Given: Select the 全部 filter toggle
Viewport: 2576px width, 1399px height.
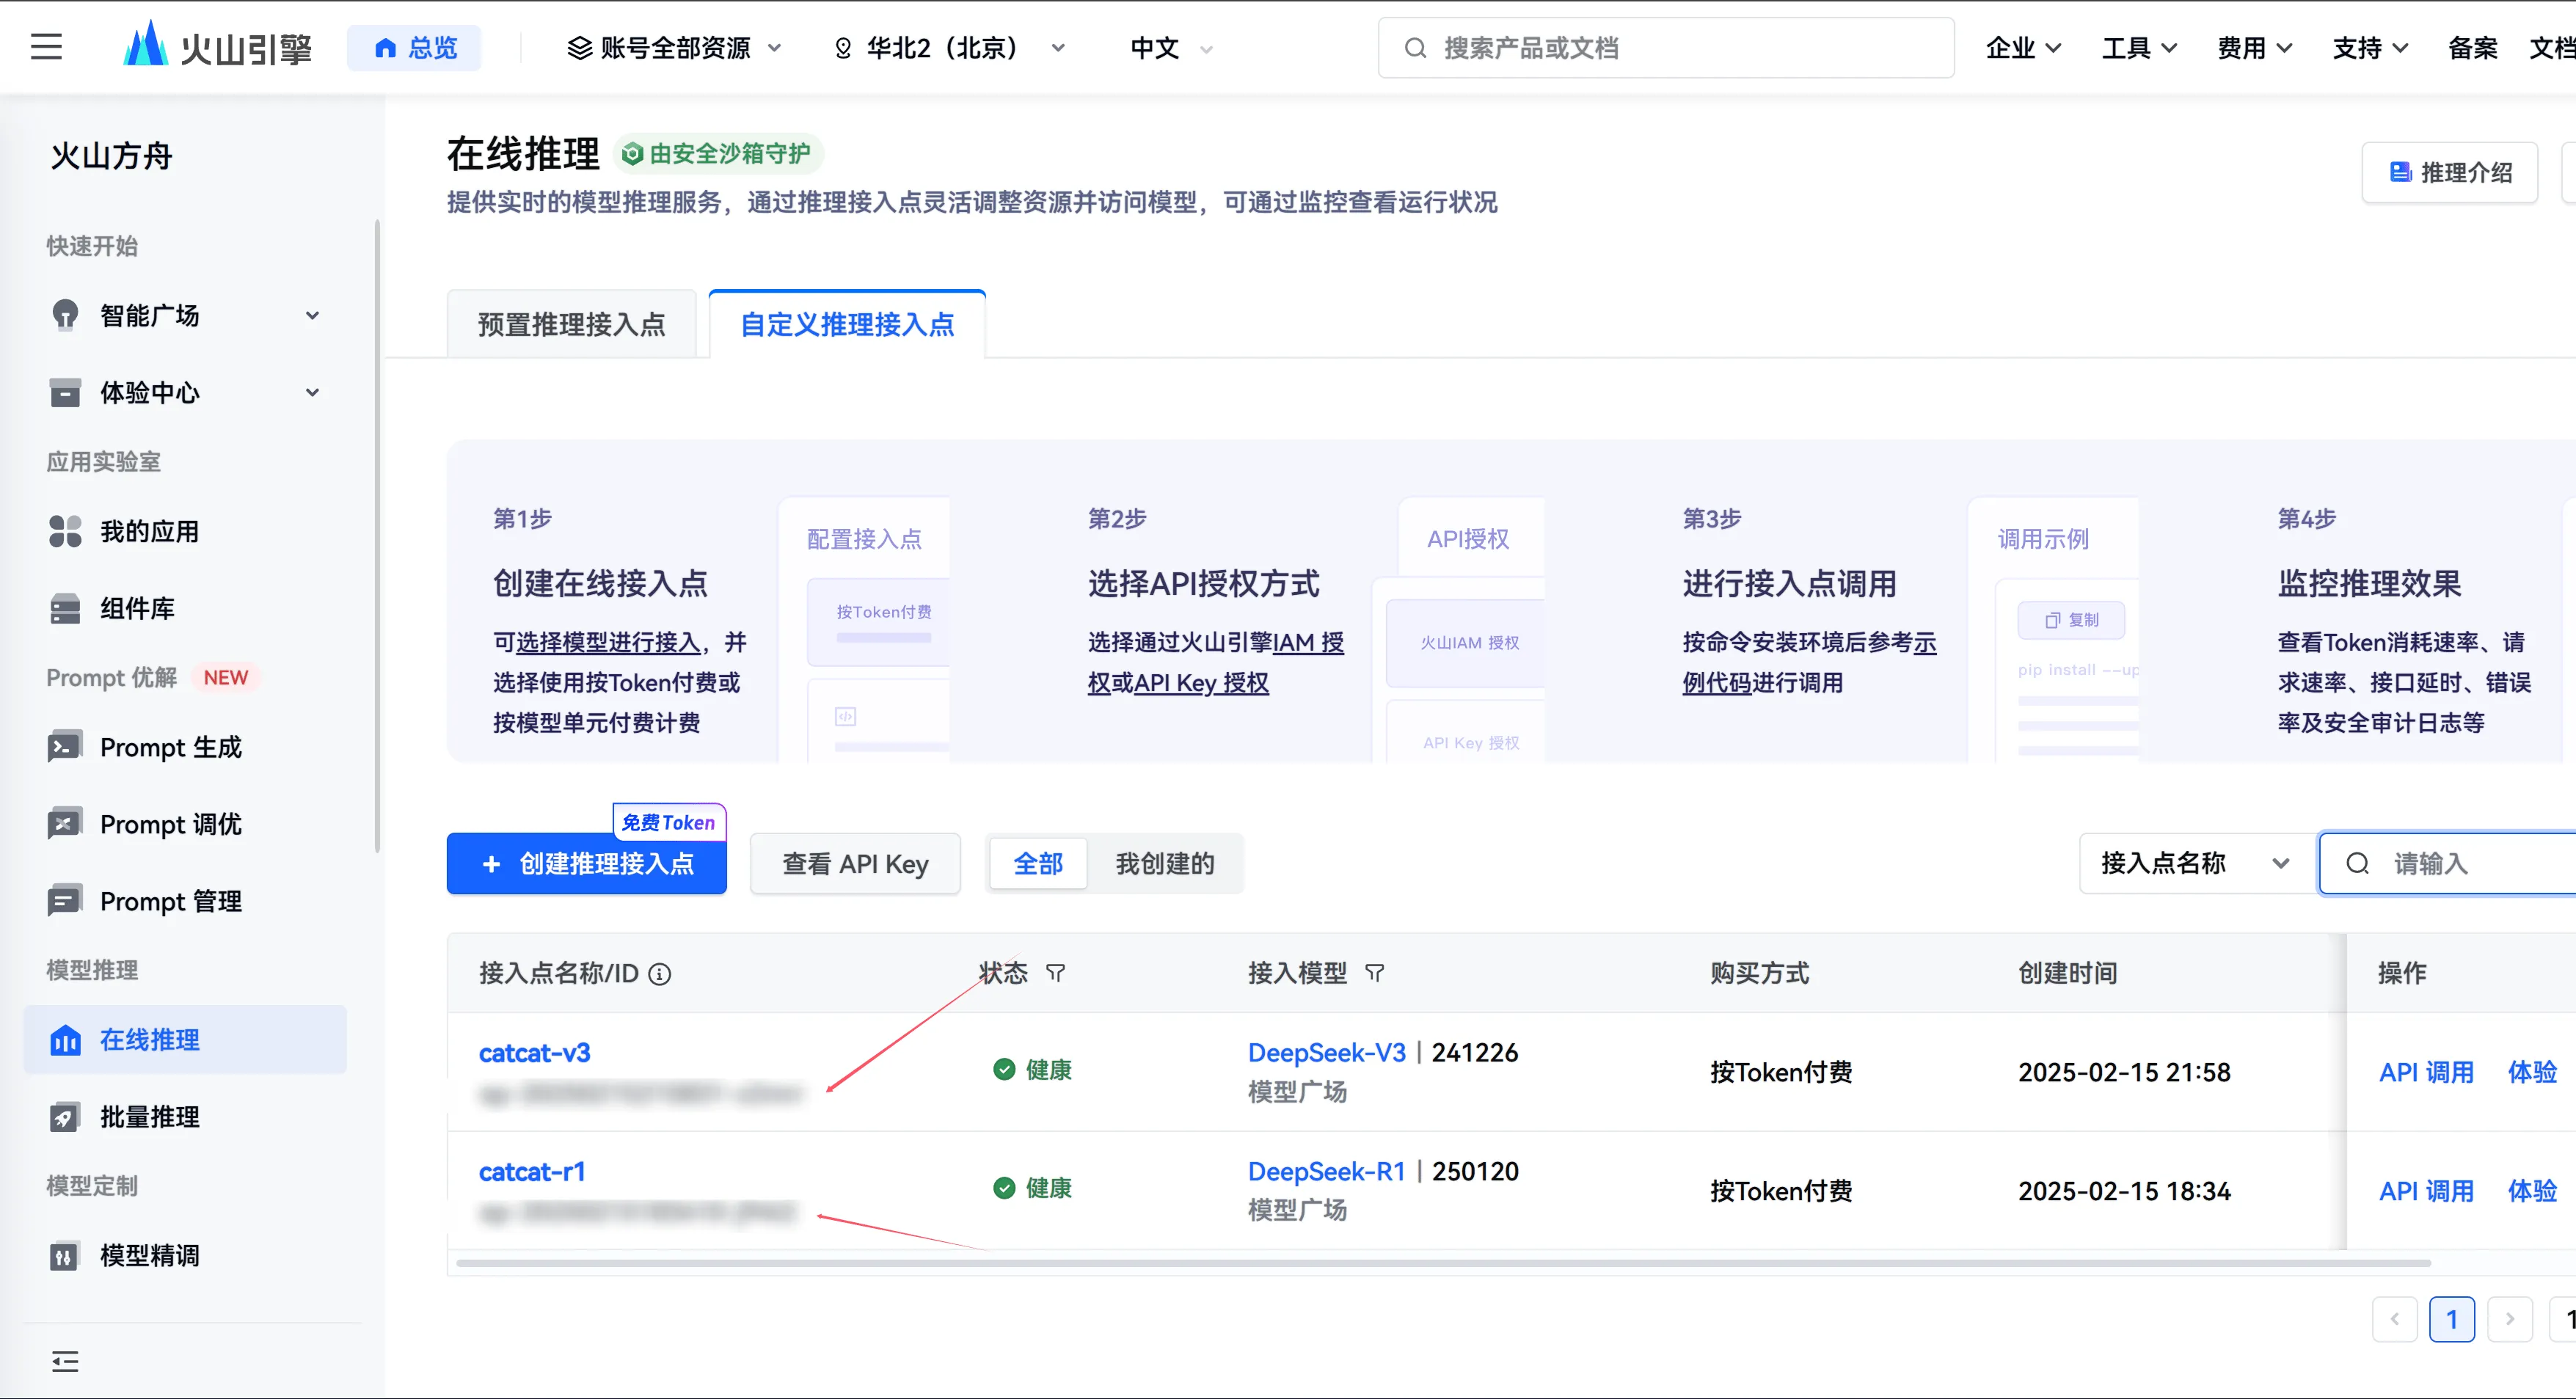Looking at the screenshot, I should click(1038, 864).
